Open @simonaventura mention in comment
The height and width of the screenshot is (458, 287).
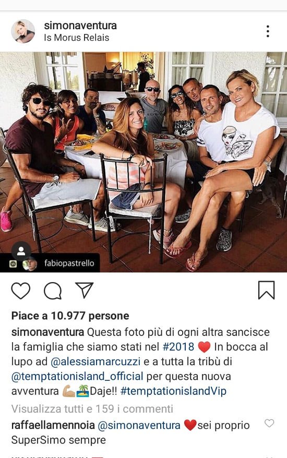click(x=139, y=425)
